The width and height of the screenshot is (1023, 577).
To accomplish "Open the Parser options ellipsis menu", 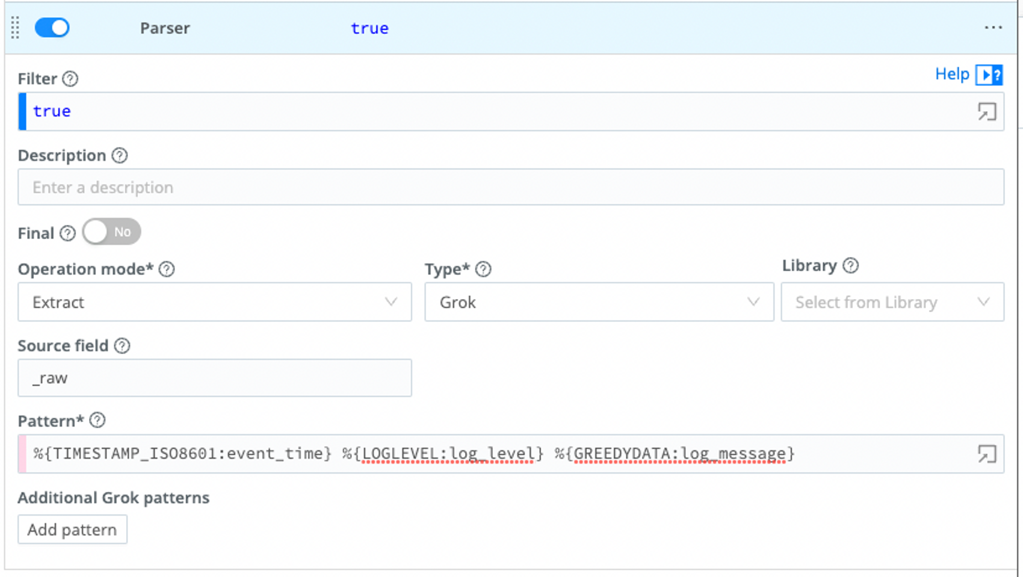I will pyautogui.click(x=994, y=28).
